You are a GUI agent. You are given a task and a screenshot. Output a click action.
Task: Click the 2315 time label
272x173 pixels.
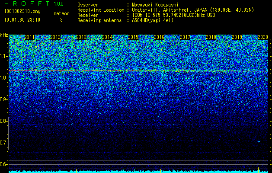[133, 37]
